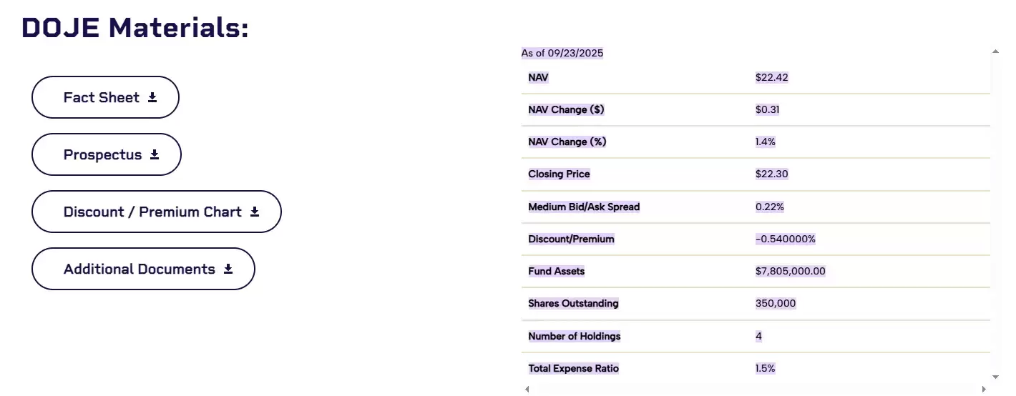Click the Prospectus download arrow icon

point(155,155)
